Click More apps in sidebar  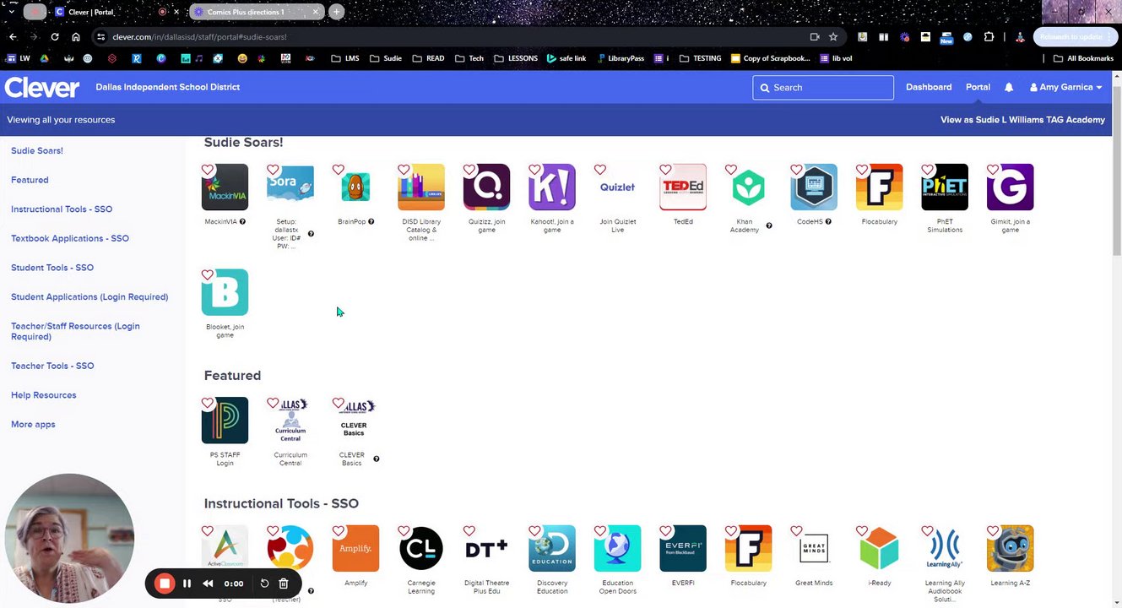click(x=33, y=424)
